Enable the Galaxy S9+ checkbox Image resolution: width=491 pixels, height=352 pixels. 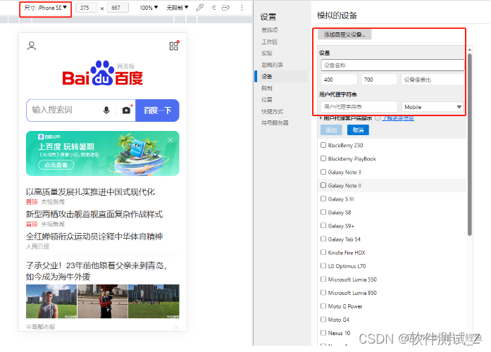tap(323, 225)
